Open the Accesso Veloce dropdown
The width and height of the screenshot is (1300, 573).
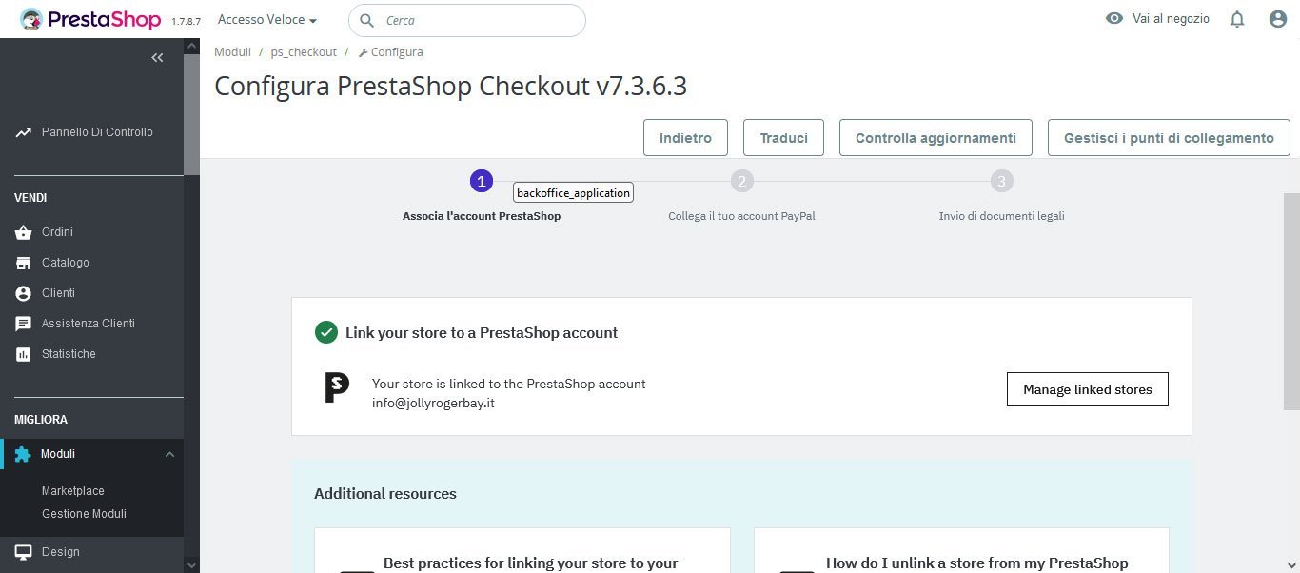click(266, 19)
